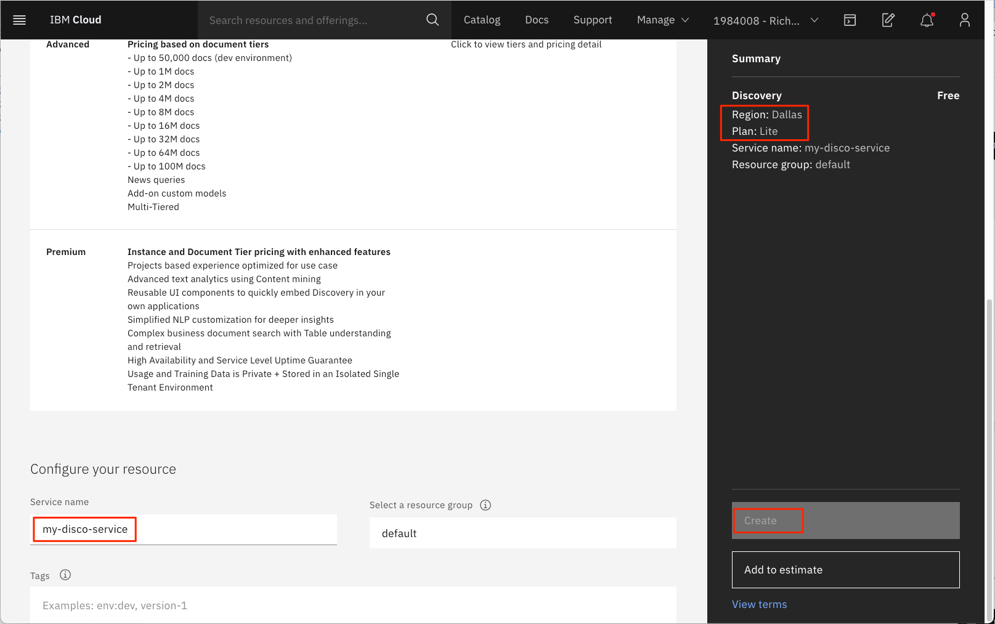This screenshot has height=624, width=995.
Task: Go to Catalog in the top bar
Action: (x=482, y=20)
